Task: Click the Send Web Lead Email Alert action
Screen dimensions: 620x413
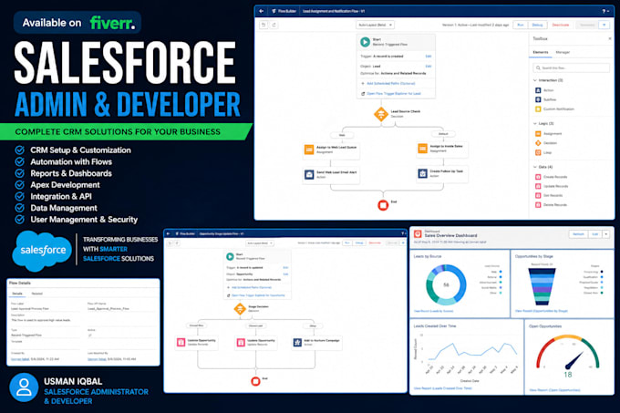Action: [x=331, y=175]
